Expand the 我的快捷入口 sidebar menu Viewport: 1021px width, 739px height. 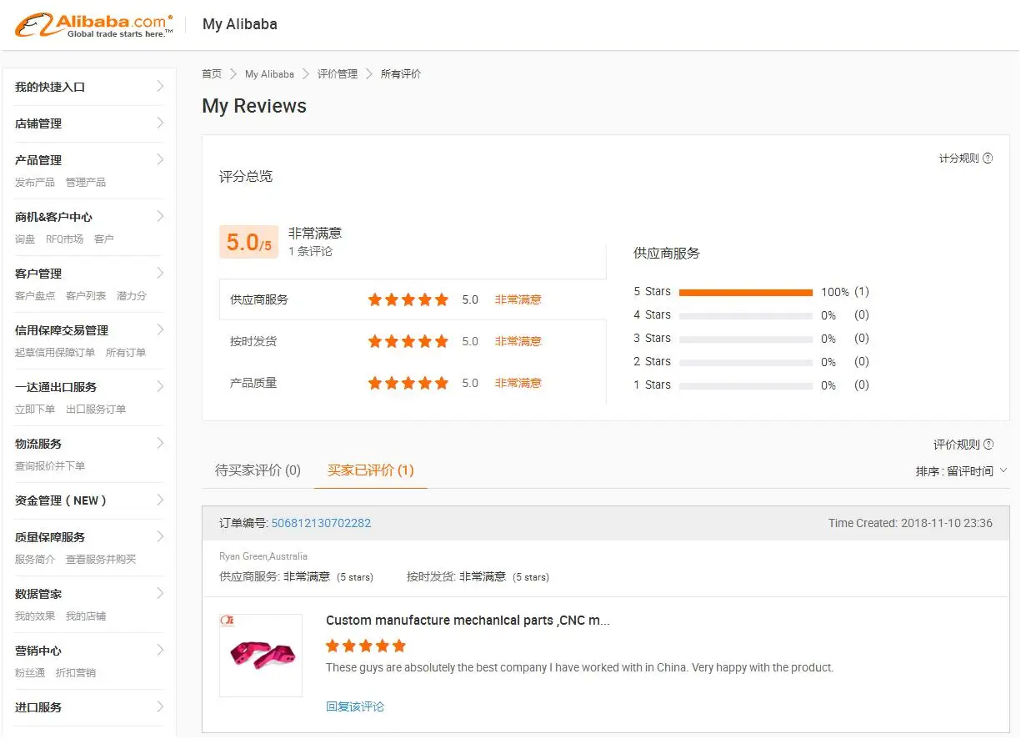(160, 87)
